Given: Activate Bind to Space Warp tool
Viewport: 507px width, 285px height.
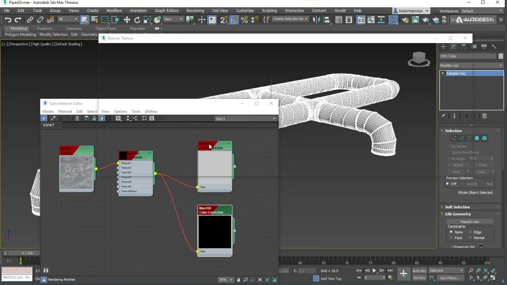Looking at the screenshot, I should click(x=50, y=20).
